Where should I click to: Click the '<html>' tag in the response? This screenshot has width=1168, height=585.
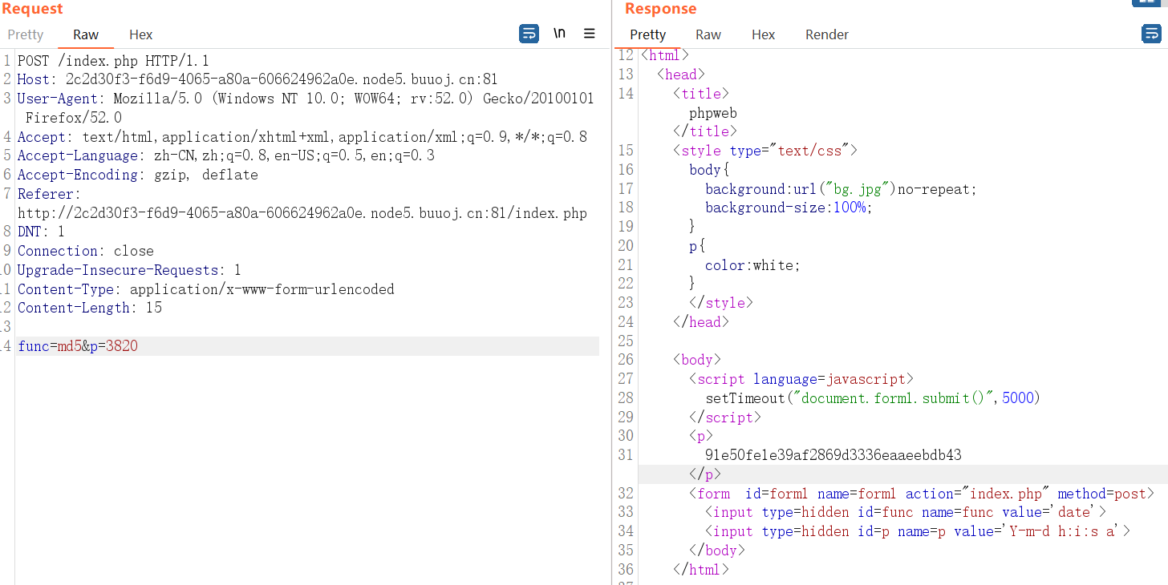tap(665, 55)
